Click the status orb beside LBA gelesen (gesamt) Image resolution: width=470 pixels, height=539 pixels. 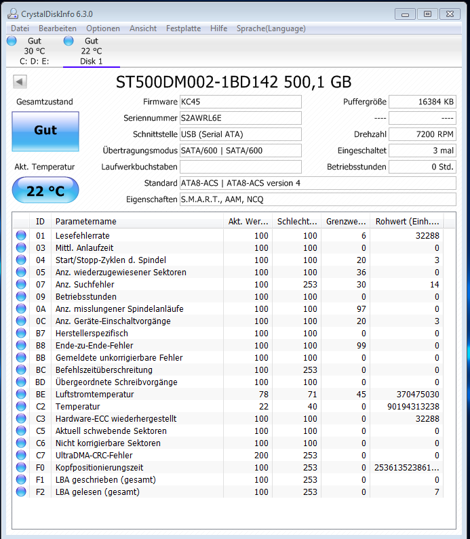pos(21,492)
